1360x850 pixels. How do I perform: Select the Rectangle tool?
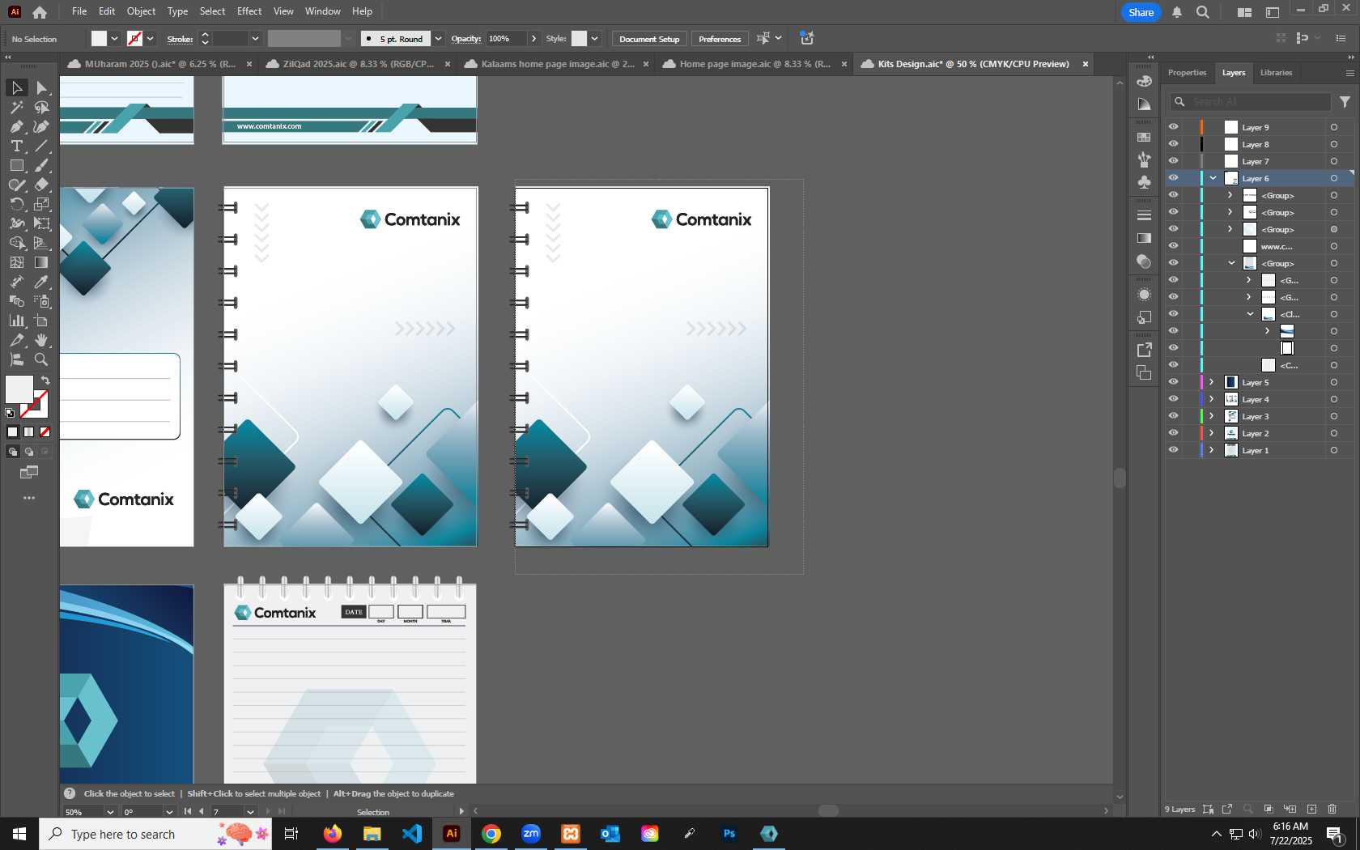[16, 165]
